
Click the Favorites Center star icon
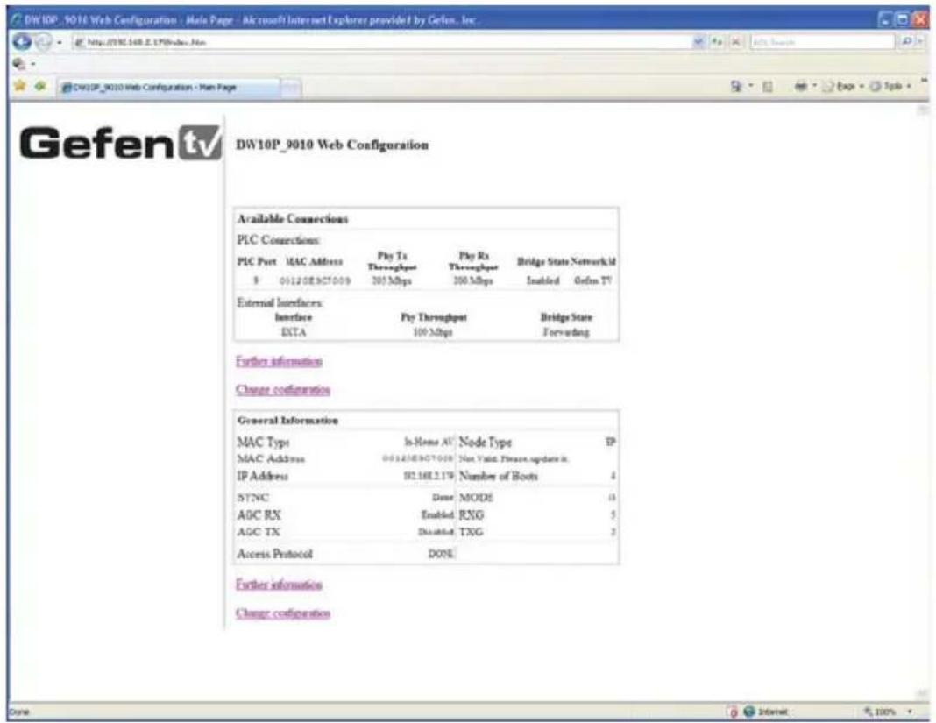[x=20, y=86]
